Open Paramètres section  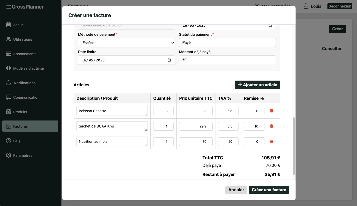30,155
